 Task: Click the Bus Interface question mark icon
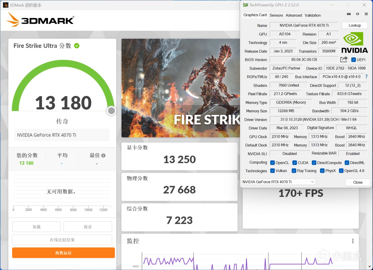[x=366, y=76]
